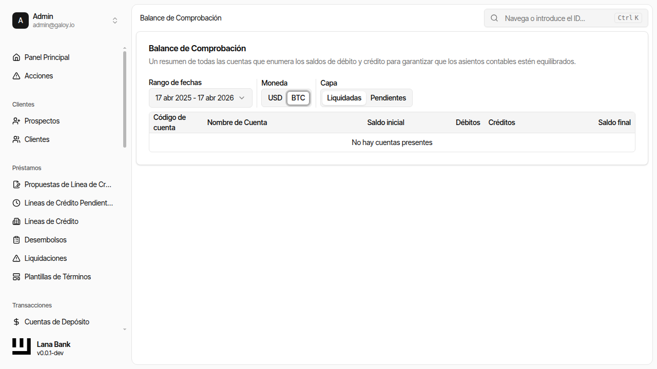Click the Plantillas de Términos layout icon

[16, 277]
